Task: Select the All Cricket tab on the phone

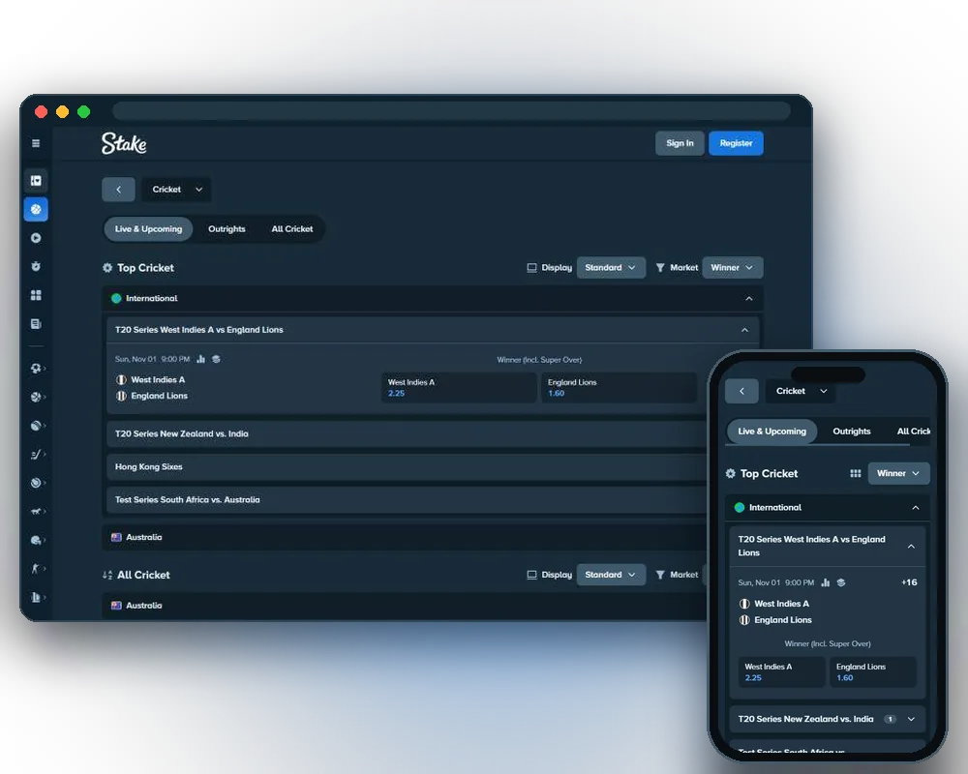Action: tap(913, 432)
